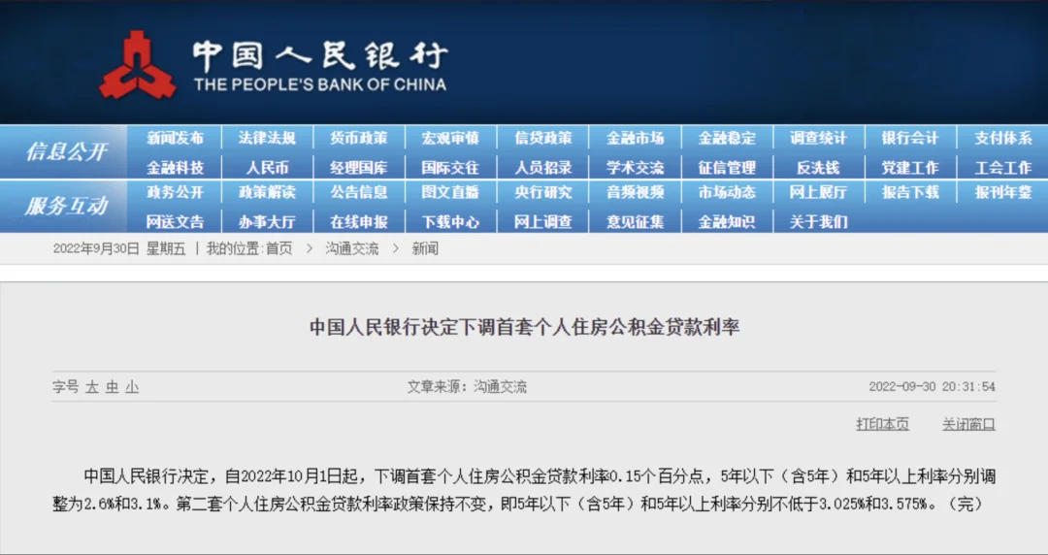Set font size to 中
Screen dimensions: 1048x555
(x=112, y=387)
